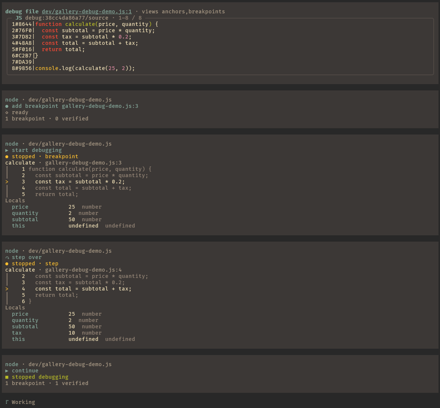This screenshot has height=408, width=440.
Task: Click 'calculate · gallery-debug-demo.js:3' frame label
Action: click(x=63, y=163)
